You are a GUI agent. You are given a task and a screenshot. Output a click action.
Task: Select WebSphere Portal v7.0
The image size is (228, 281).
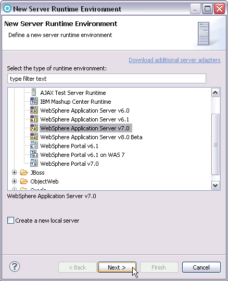[x=69, y=164]
